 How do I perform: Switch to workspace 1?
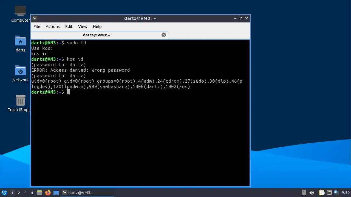tap(12, 193)
